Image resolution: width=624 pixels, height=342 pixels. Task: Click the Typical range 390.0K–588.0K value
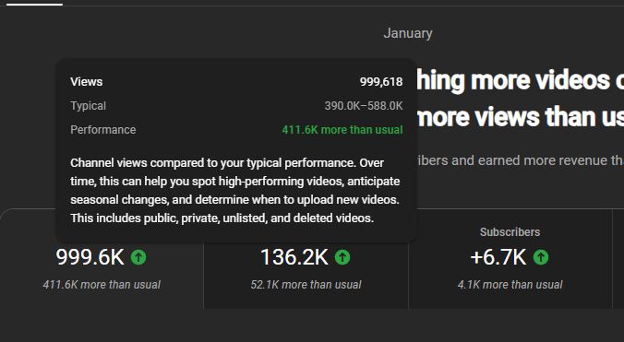point(364,106)
